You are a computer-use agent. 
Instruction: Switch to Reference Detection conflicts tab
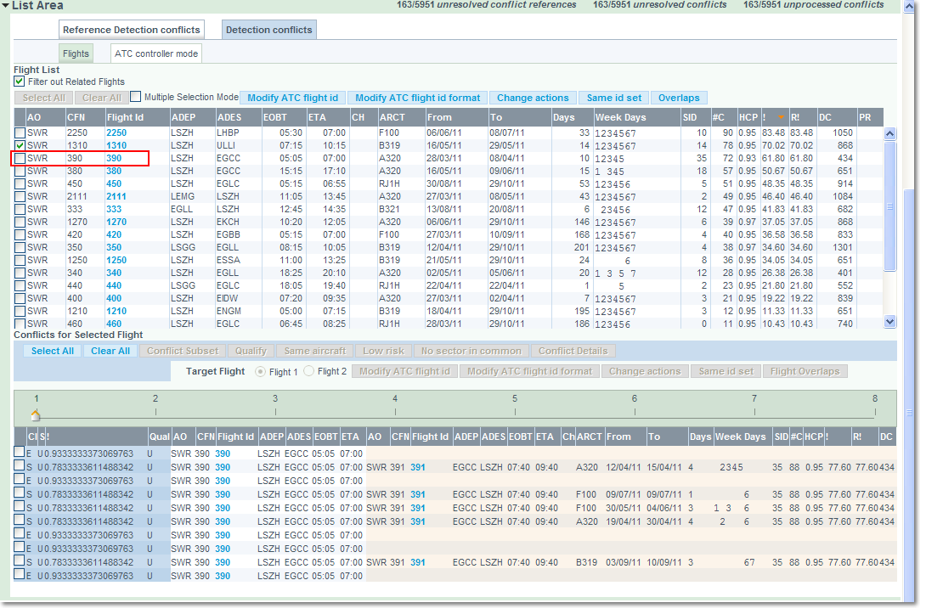[x=132, y=30]
